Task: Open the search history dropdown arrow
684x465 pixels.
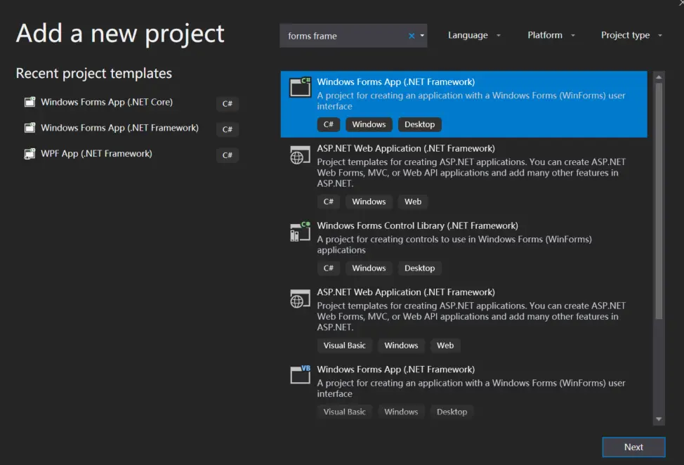Action: coord(422,36)
